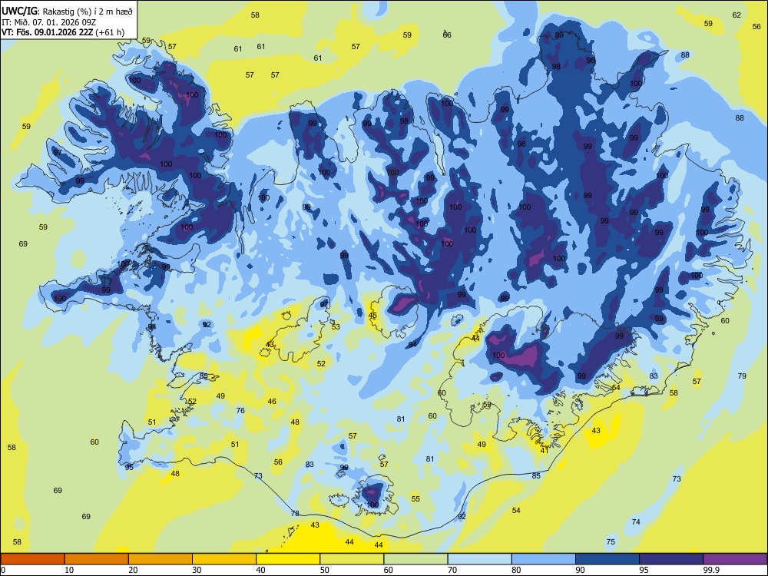Select the 50–60 pale yellow legend swatch
The height and width of the screenshot is (576, 768).
coord(353,559)
